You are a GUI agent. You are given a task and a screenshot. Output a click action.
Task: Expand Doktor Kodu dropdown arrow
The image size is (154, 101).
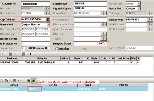tap(151, 20)
